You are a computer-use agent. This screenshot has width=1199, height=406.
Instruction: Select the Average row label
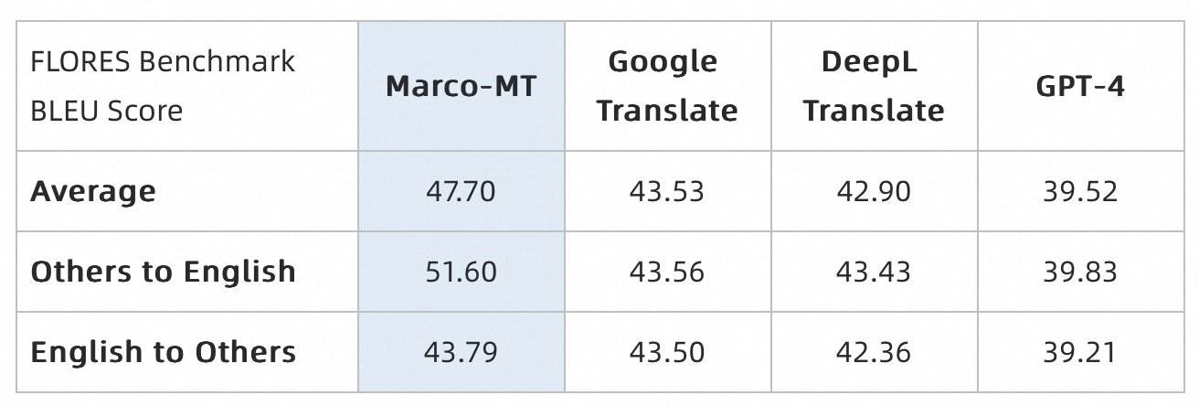[x=93, y=191]
